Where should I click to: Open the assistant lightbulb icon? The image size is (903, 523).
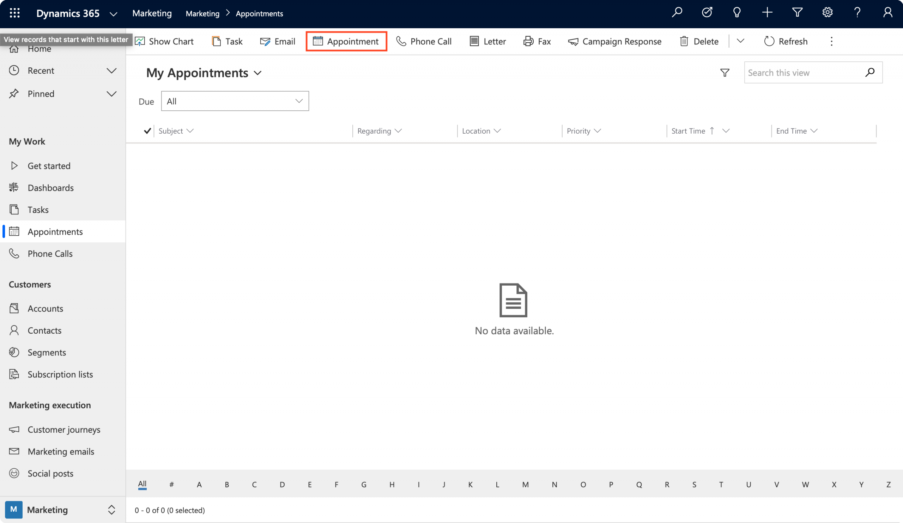coord(737,13)
